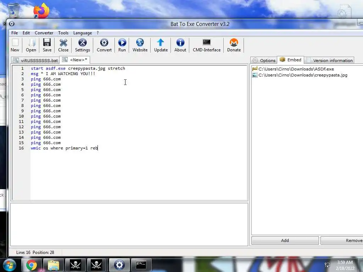
Task: Click the first pirate skull taskbar icon
Action: [x=75, y=265]
